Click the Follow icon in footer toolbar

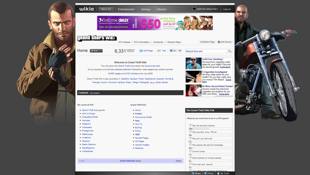(205, 174)
